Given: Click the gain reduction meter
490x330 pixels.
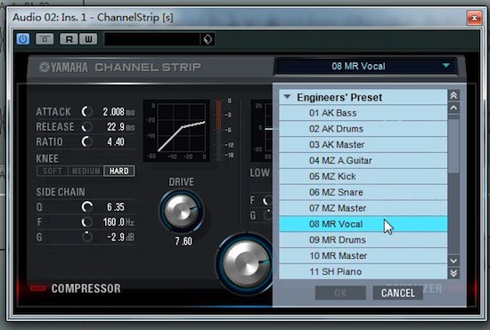Looking at the screenshot, I should click(218, 130).
